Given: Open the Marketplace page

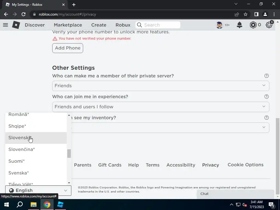Looking at the screenshot, I should pos(68,25).
